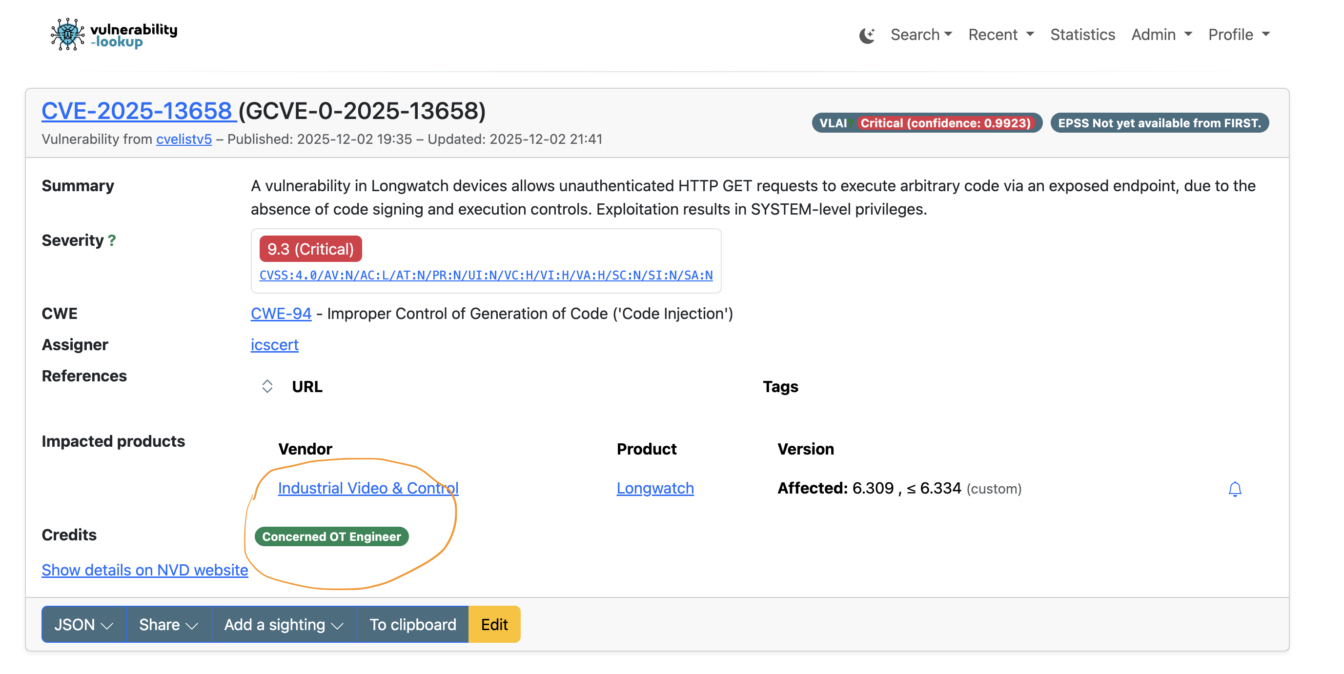Go to the Statistics page

pyautogui.click(x=1082, y=35)
